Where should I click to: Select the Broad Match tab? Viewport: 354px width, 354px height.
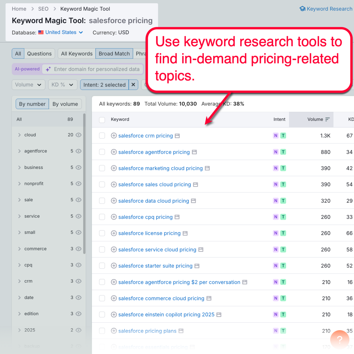click(x=114, y=53)
